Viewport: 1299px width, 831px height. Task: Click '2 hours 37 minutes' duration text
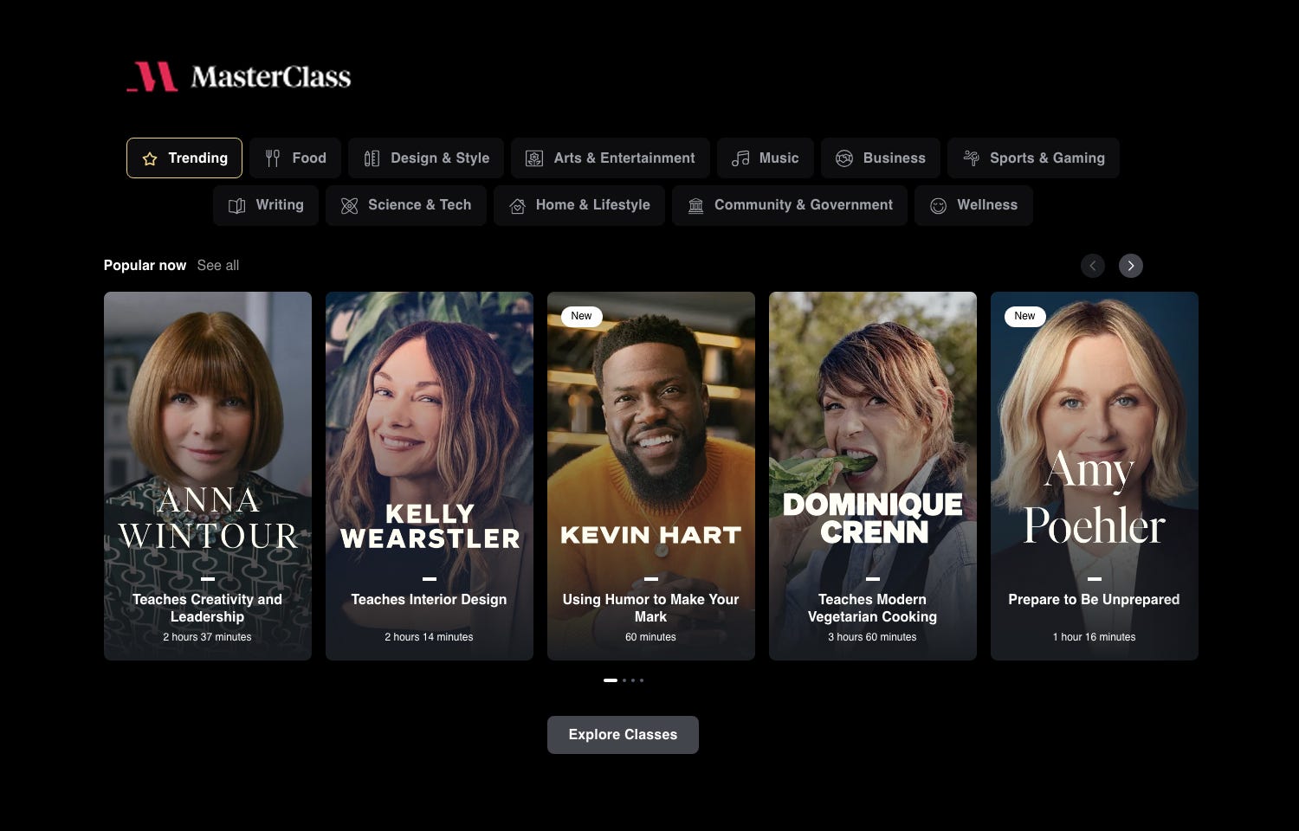[207, 637]
